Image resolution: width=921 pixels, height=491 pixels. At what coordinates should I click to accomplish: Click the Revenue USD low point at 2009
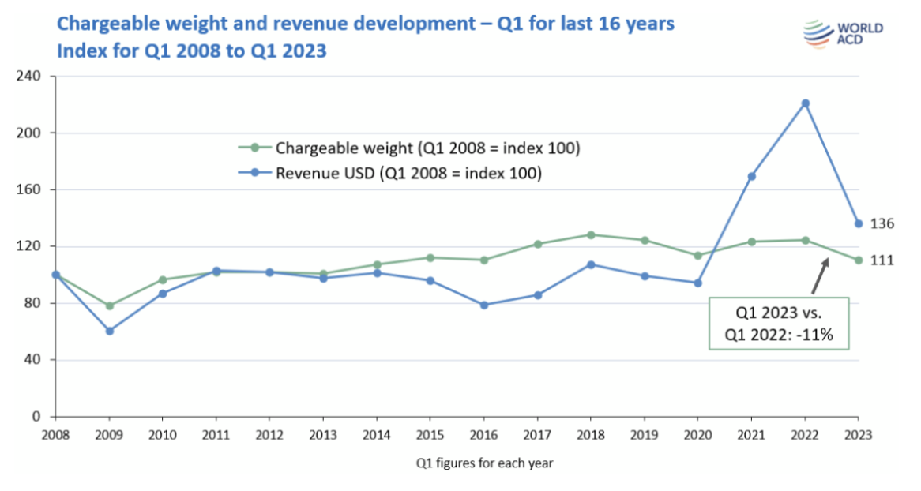coord(109,332)
